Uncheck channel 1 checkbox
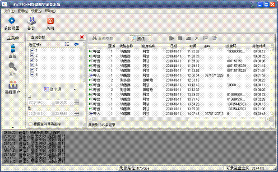 pos(32,51)
